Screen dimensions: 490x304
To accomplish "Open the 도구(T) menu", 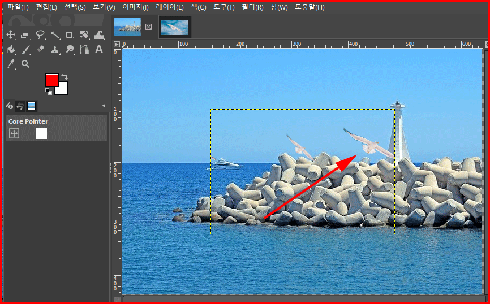I will click(223, 7).
